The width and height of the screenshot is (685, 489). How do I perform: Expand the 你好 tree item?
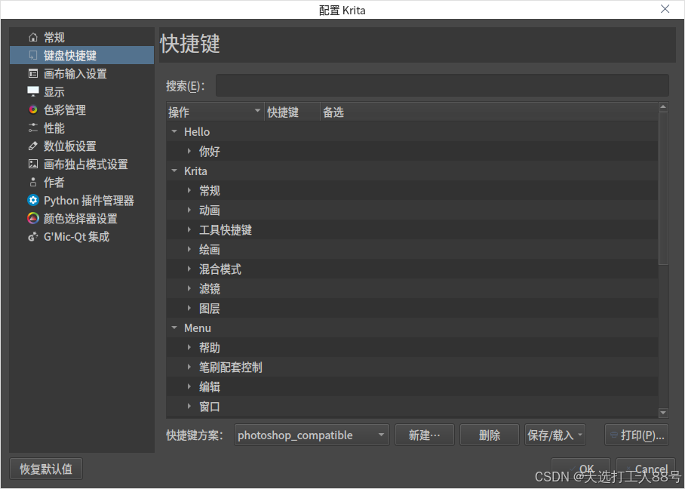(189, 151)
